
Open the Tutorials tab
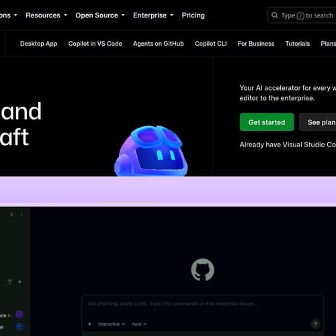tap(298, 44)
